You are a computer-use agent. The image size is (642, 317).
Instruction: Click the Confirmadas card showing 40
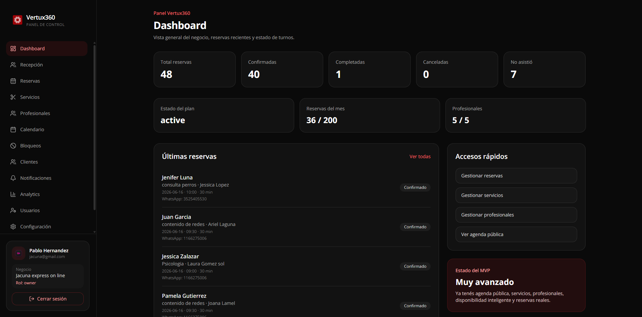(282, 69)
